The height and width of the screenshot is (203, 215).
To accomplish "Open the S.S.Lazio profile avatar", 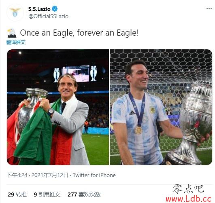I will click(15, 13).
